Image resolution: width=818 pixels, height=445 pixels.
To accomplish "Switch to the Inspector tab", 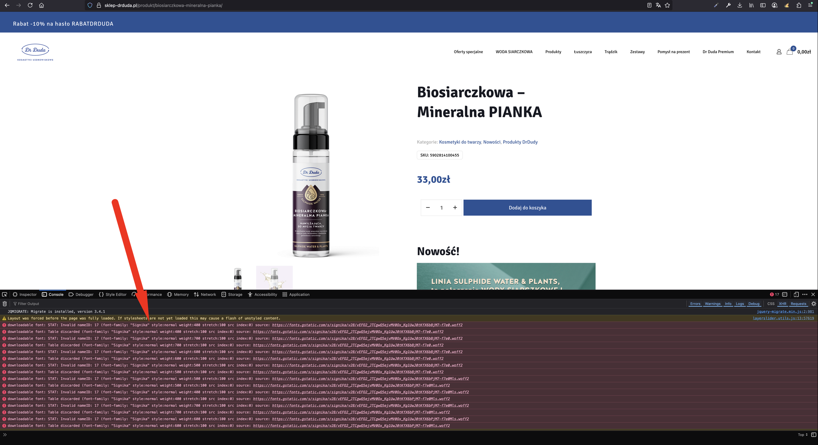I will pos(25,294).
